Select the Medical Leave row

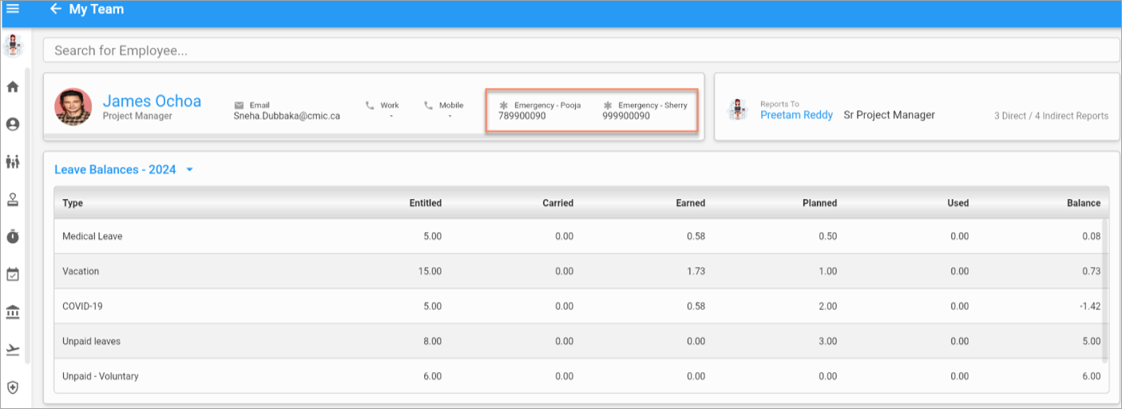(x=581, y=236)
